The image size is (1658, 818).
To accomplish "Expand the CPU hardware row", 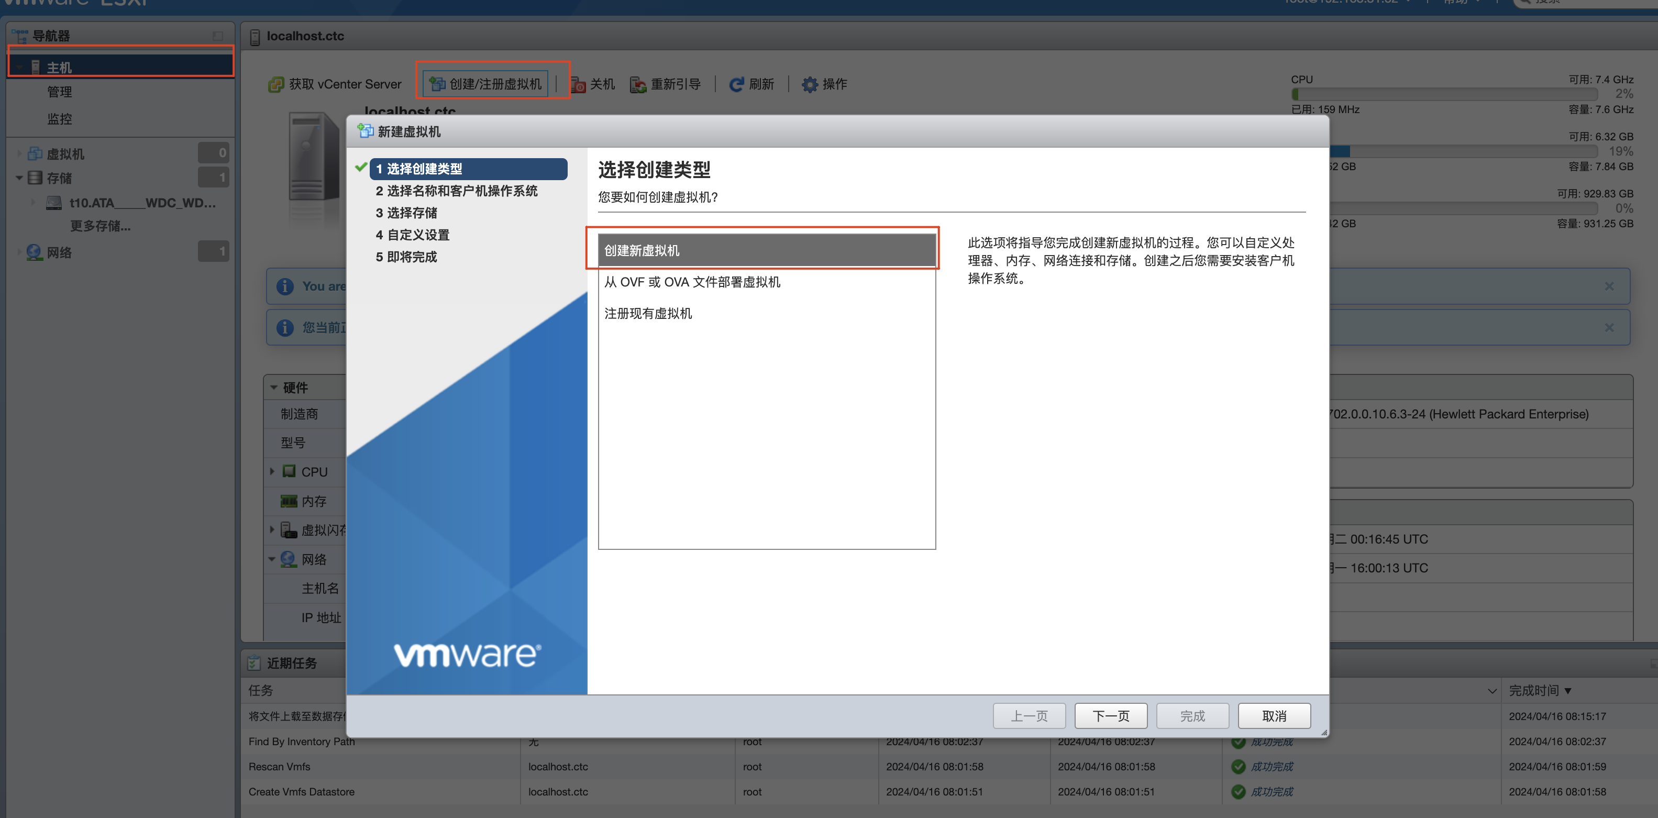I will pos(272,472).
